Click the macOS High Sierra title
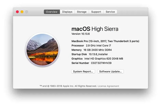 pos(95,29)
